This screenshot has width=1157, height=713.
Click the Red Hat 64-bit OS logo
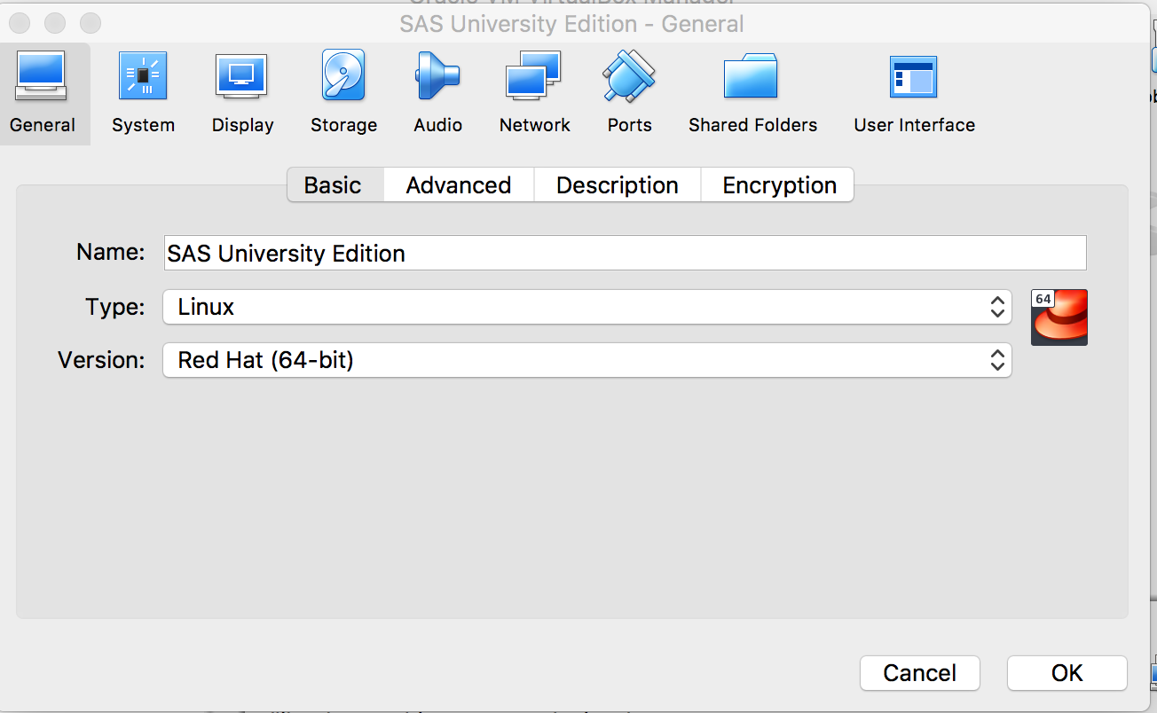point(1059,317)
